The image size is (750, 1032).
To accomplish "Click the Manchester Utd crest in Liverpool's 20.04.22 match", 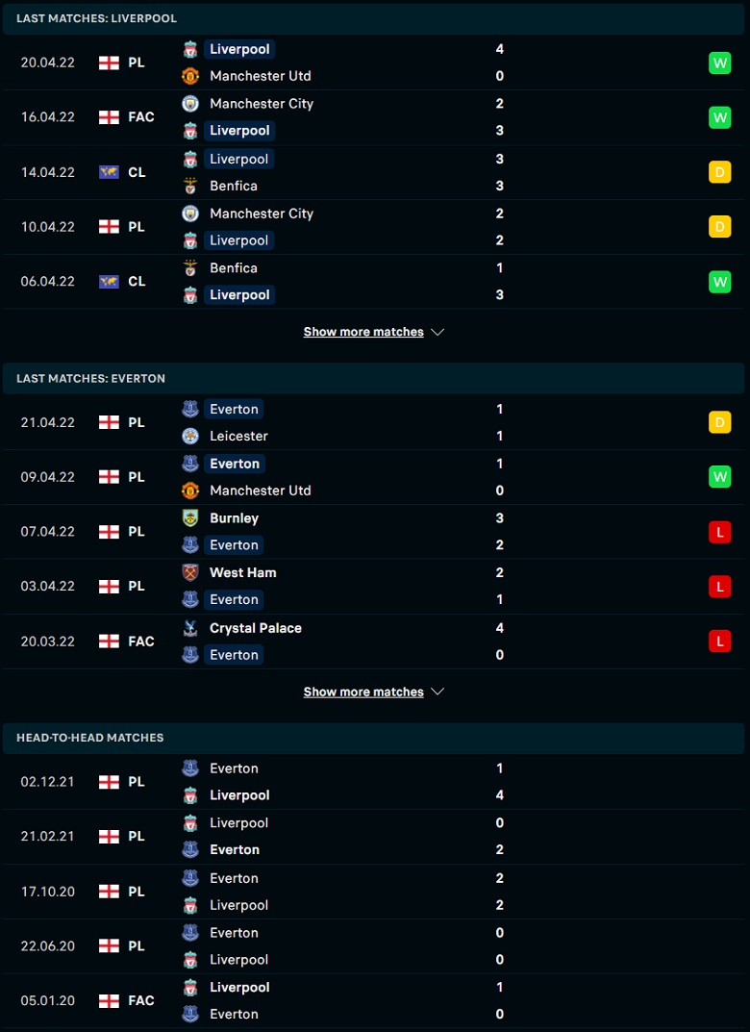I will pyautogui.click(x=190, y=76).
